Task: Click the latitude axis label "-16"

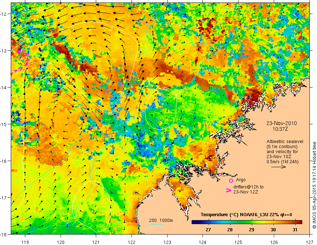Action: tap(4, 161)
